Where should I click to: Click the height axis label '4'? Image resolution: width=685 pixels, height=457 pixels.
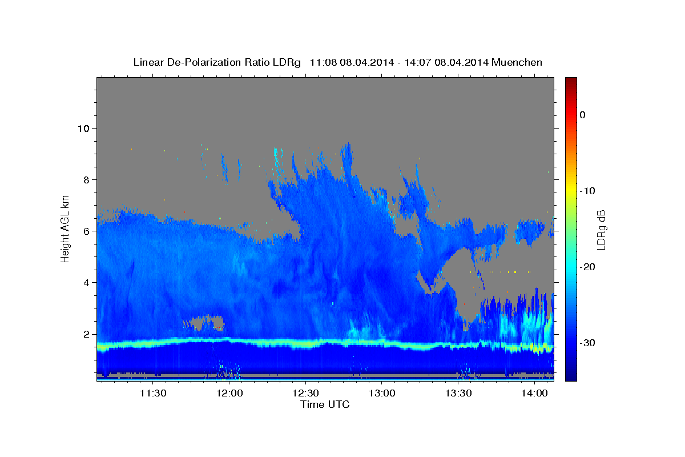pyautogui.click(x=86, y=282)
